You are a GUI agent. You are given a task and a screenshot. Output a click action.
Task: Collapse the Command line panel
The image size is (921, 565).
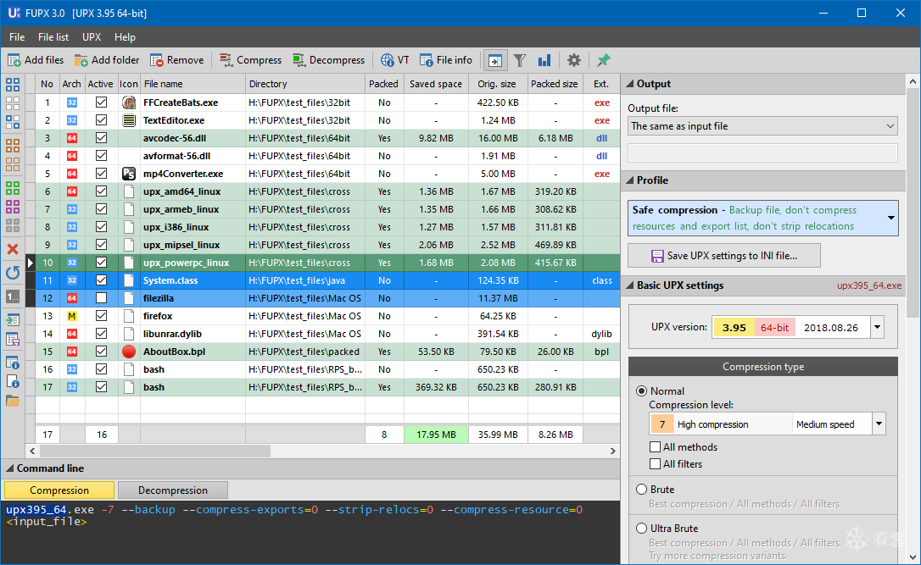coord(9,468)
